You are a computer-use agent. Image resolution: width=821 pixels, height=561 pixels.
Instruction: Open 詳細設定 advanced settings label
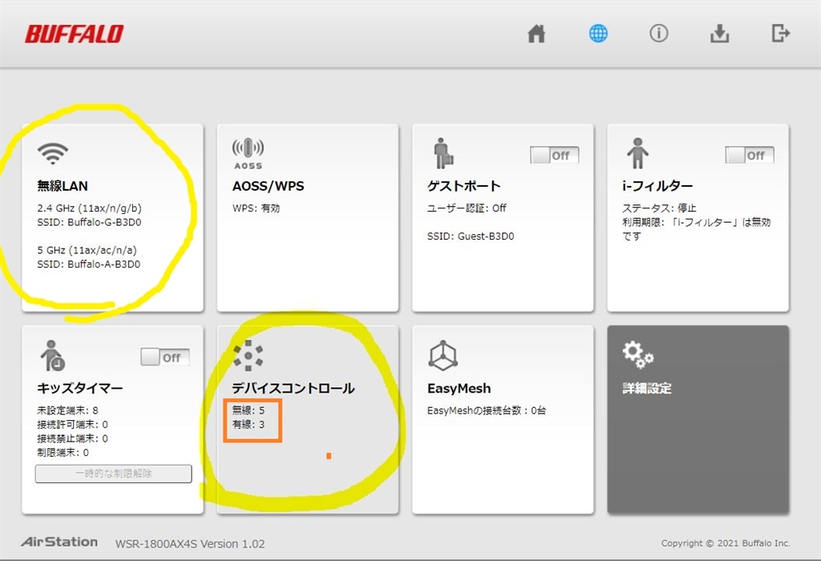pyautogui.click(x=647, y=388)
